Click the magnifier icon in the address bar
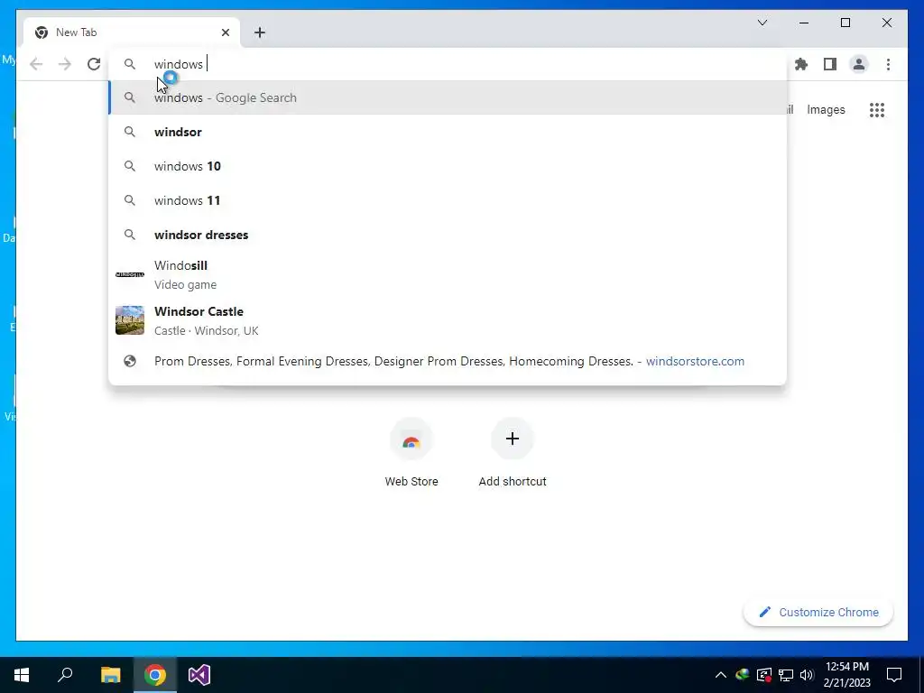 [130, 64]
